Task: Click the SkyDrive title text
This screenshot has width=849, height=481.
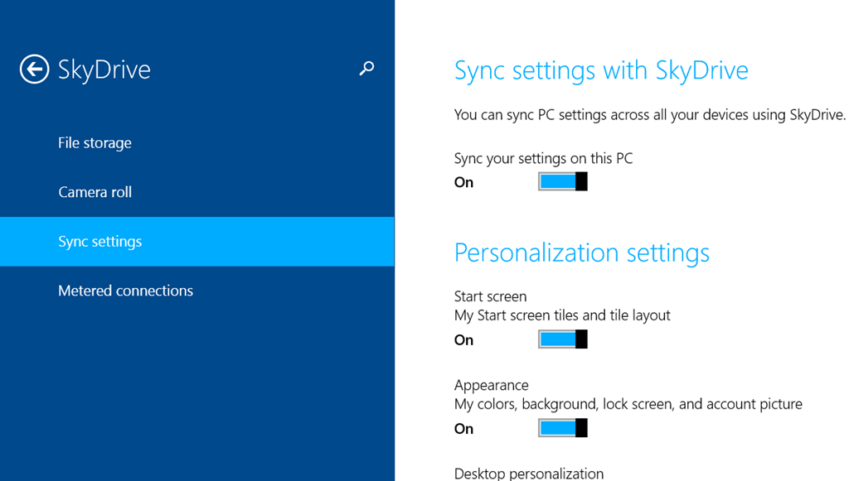Action: point(104,70)
